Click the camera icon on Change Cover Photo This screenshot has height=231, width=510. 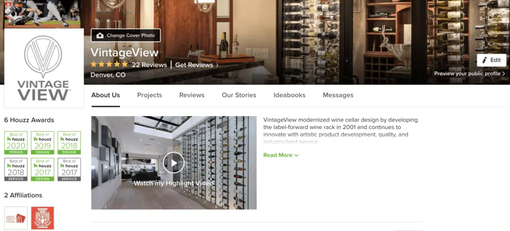[100, 35]
